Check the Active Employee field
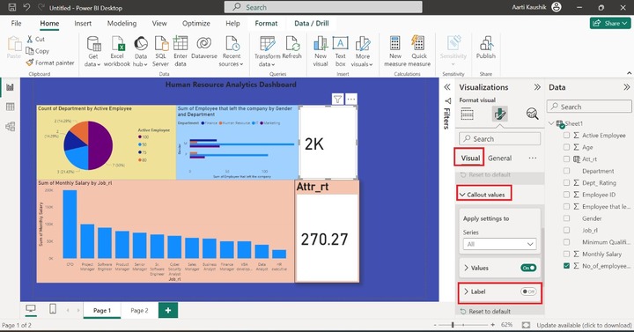This screenshot has height=332, width=634. click(x=566, y=136)
